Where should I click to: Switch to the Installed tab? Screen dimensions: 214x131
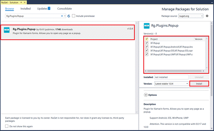coord(25,9)
